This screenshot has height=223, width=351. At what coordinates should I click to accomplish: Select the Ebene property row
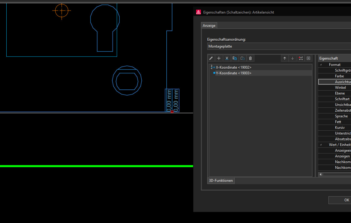[334, 93]
